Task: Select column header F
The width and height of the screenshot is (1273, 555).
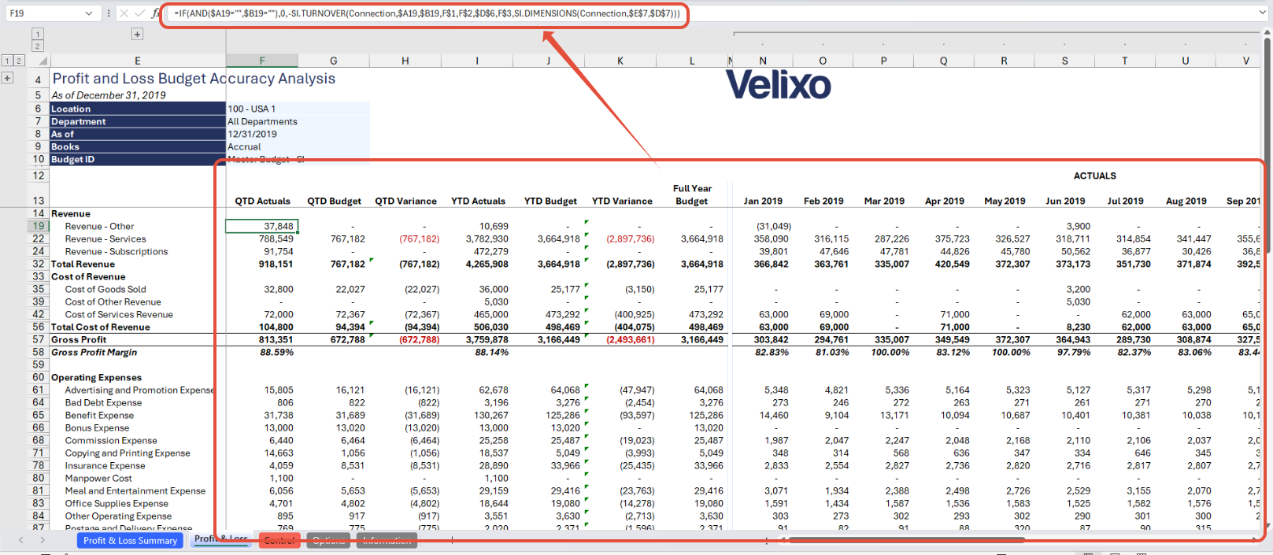Action: pos(261,61)
